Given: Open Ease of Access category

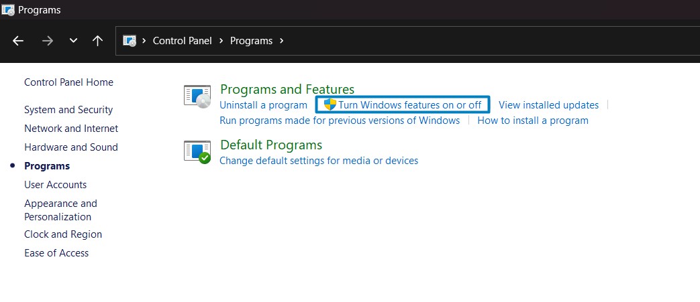Looking at the screenshot, I should (56, 253).
